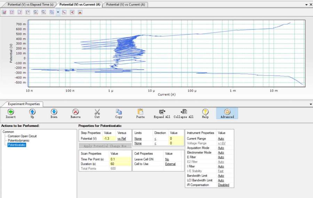
Task: Move the selected step Down
Action: tap(54, 112)
